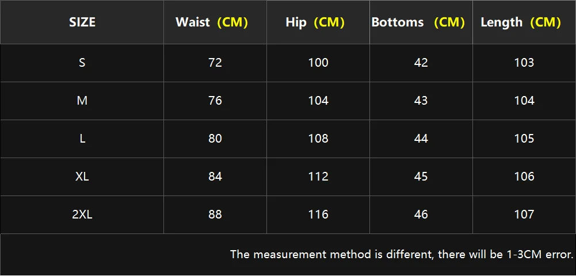Click hip value 104 for size M
Image resolution: width=576 pixels, height=276 pixels.
click(x=318, y=101)
